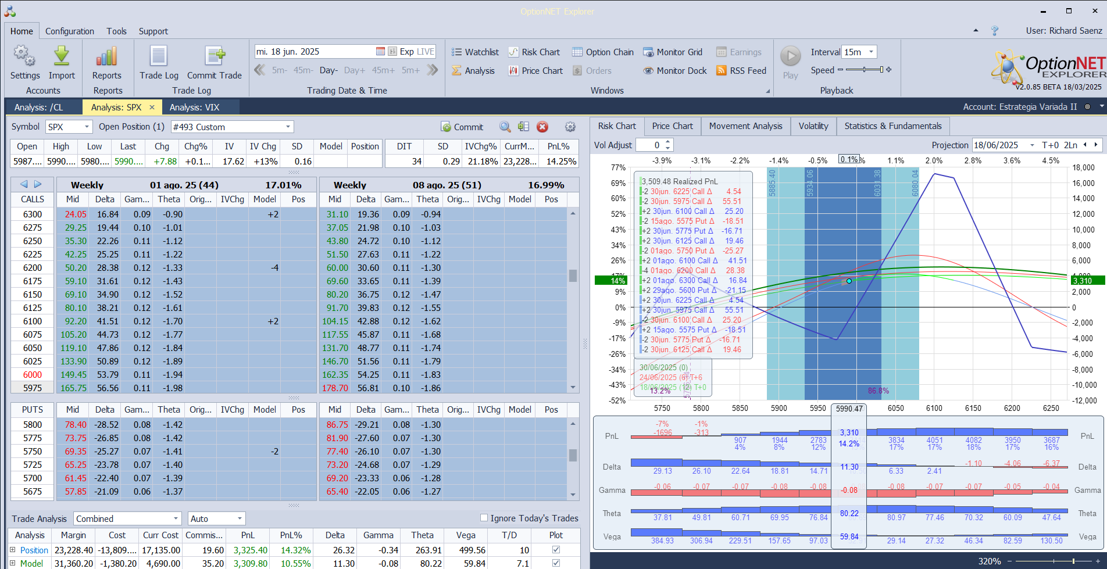
Task: Click the Import download arrow icon
Action: point(62,56)
